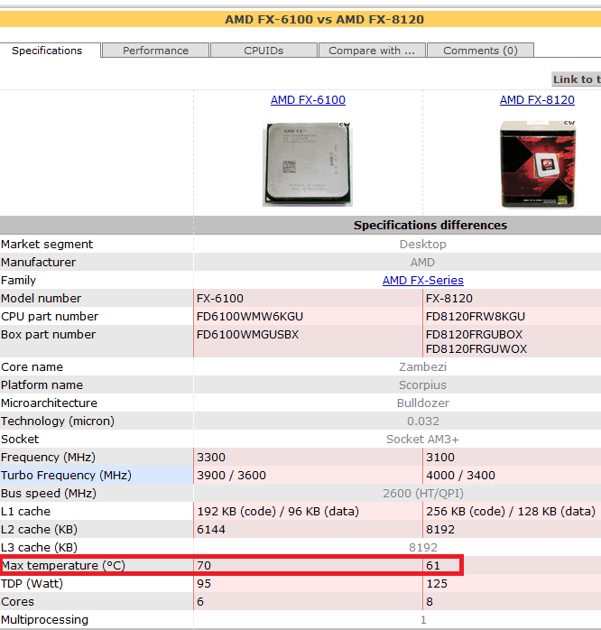Viewport: 601px width, 630px height.
Task: Open the AMD FX-Series family link
Action: pos(422,280)
